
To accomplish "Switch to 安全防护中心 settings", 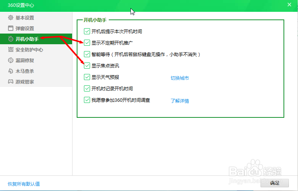I will (36, 50).
